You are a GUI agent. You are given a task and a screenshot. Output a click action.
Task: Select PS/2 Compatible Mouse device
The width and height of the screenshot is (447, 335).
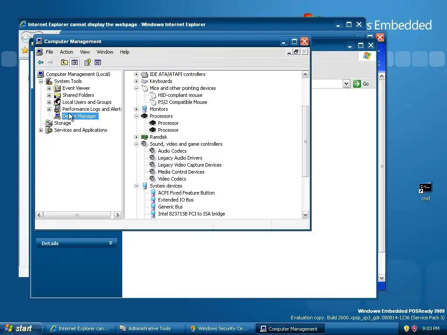coord(182,102)
